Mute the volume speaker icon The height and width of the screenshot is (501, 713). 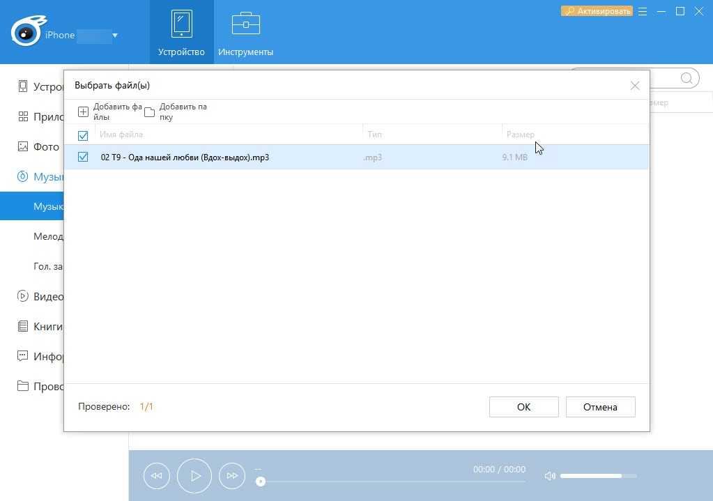pos(550,476)
